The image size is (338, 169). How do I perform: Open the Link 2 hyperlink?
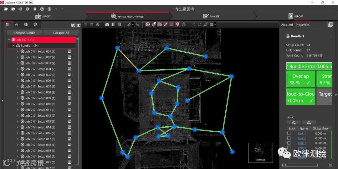302,138
